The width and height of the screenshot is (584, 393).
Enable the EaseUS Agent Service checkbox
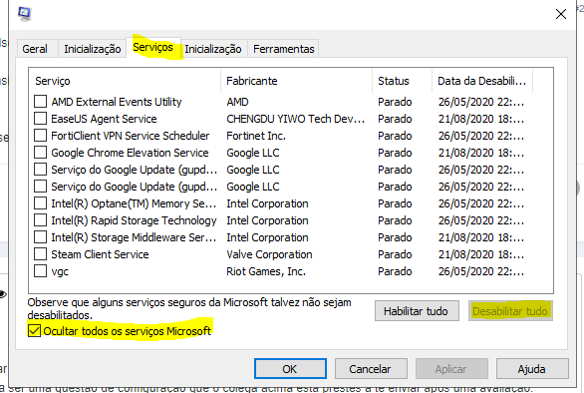click(40, 118)
